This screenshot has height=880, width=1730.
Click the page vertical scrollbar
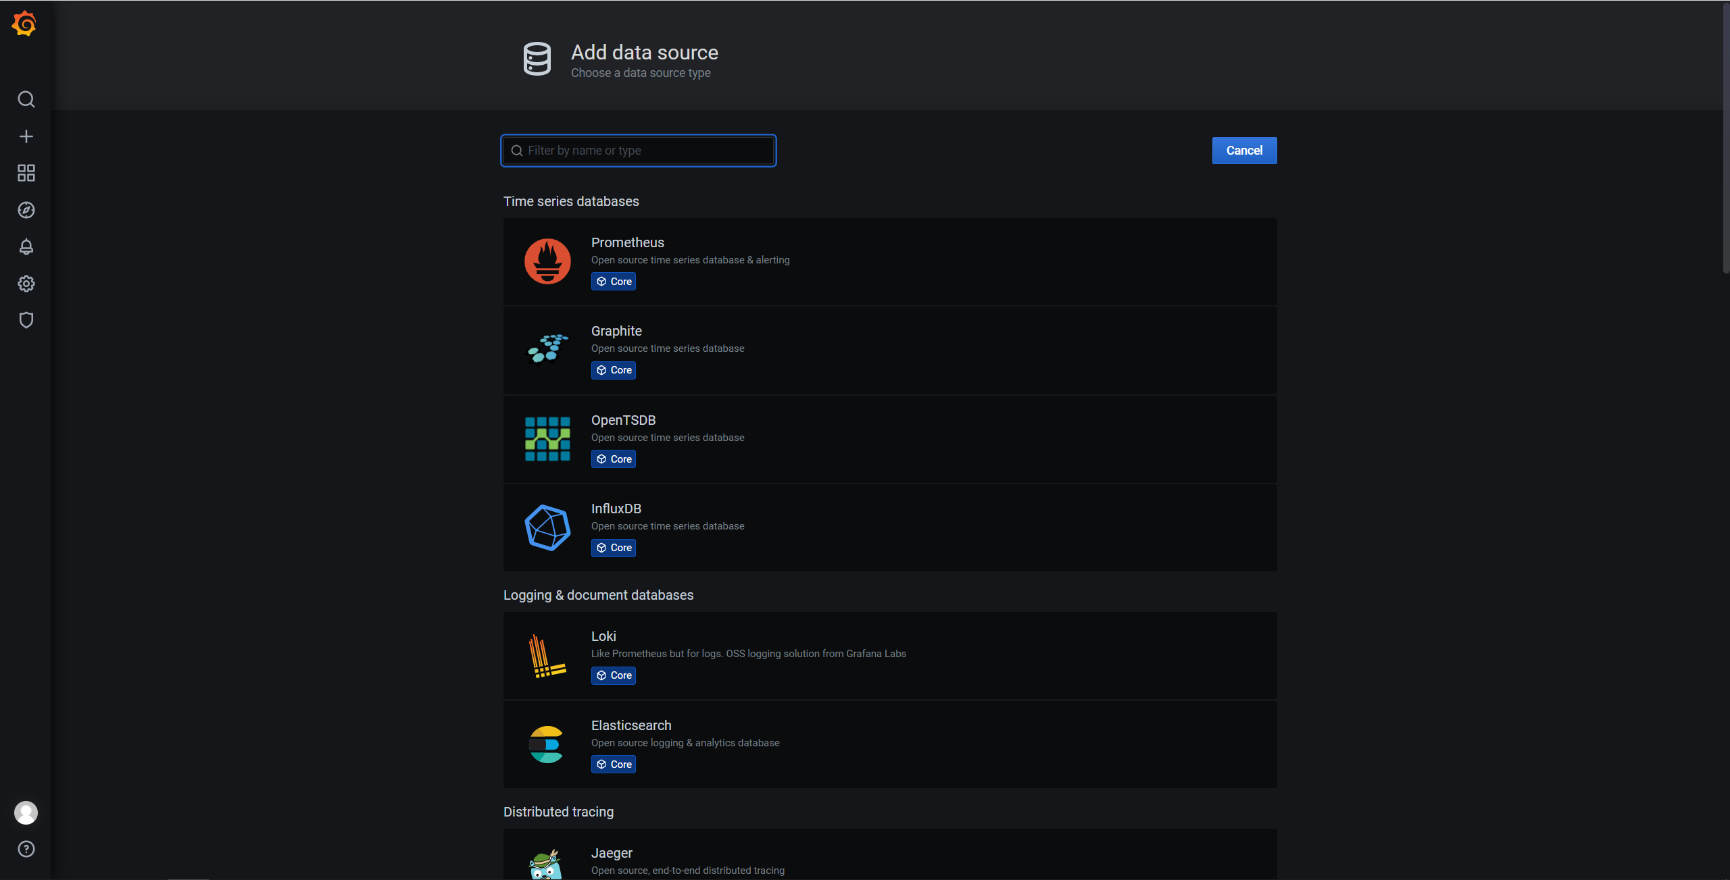[1725, 135]
